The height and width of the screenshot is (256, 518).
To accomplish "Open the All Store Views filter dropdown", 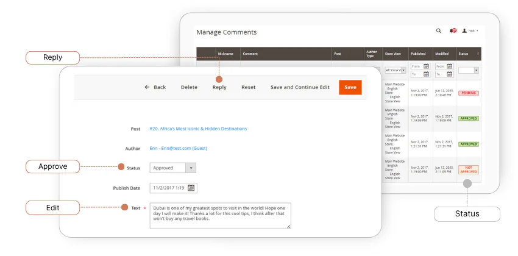I will (x=395, y=70).
